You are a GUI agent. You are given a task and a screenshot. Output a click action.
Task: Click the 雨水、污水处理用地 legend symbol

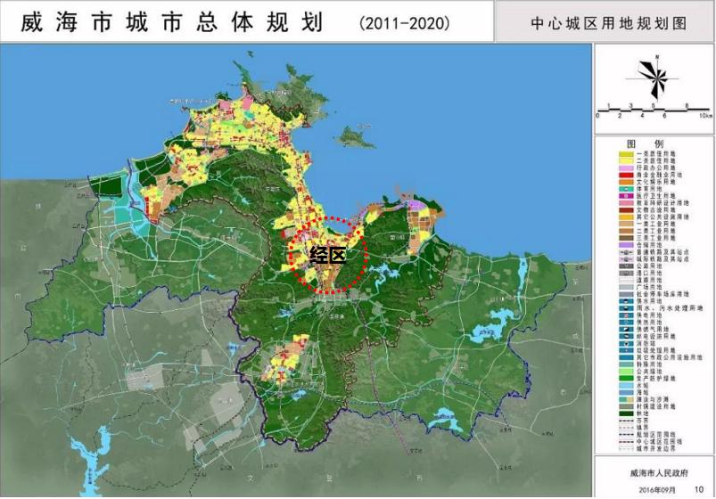625,308
